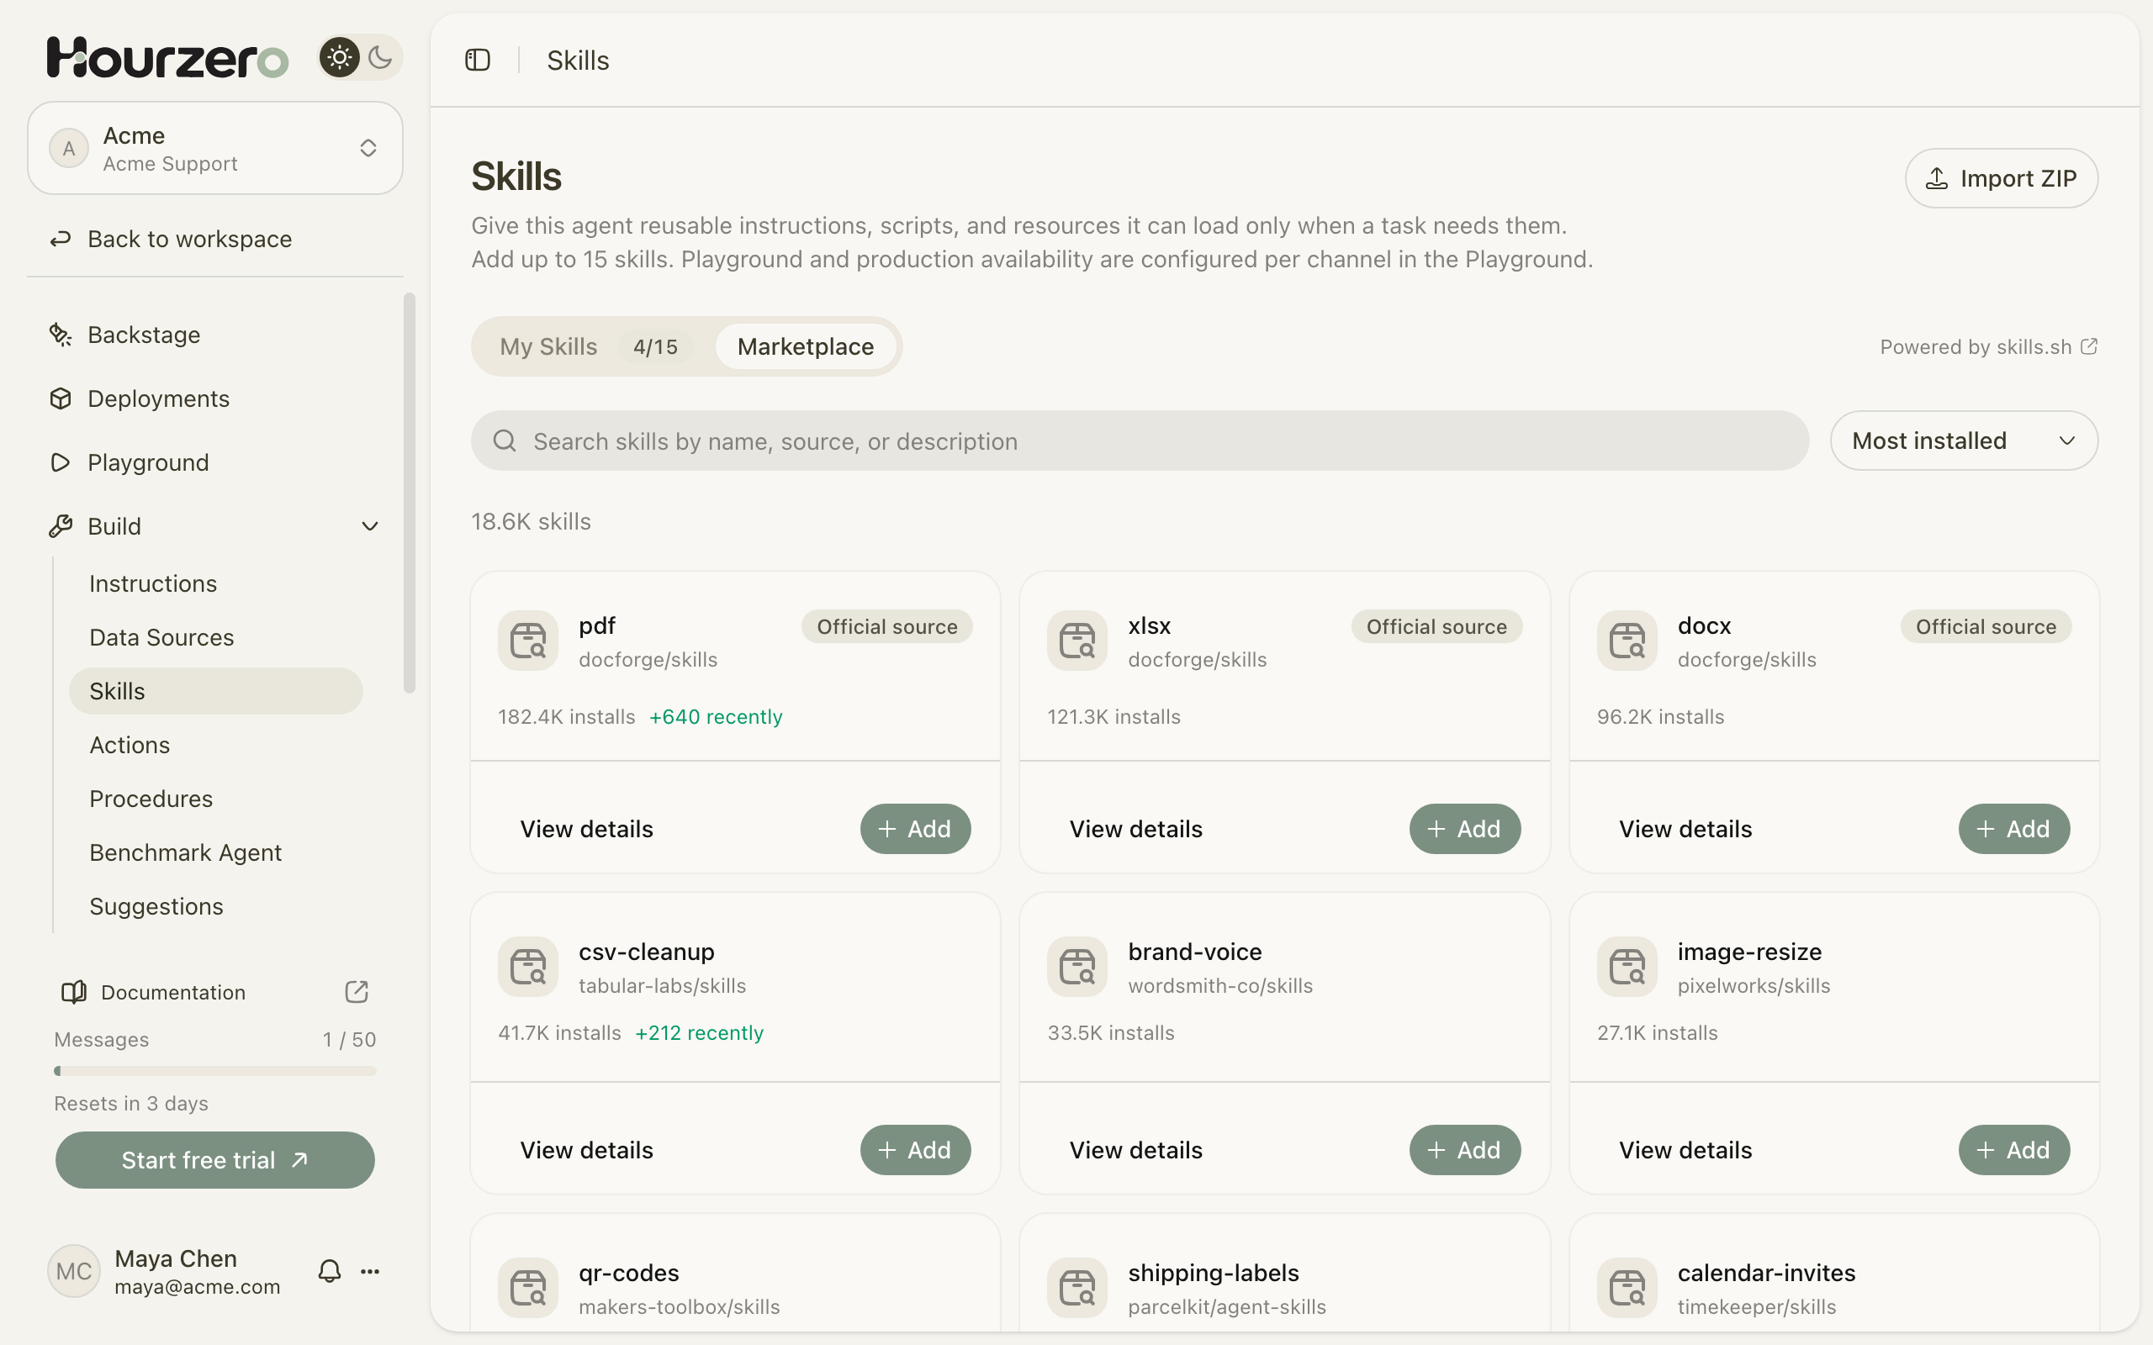Open the Acme workspace switcher
The width and height of the screenshot is (2153, 1345).
[x=215, y=148]
